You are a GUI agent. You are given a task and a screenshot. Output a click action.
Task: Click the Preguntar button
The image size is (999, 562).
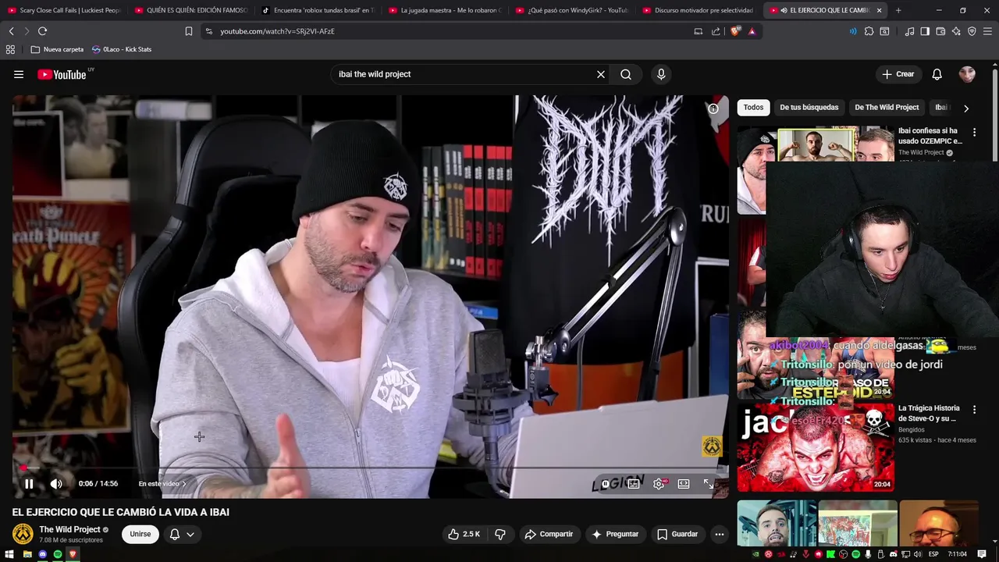(x=615, y=534)
